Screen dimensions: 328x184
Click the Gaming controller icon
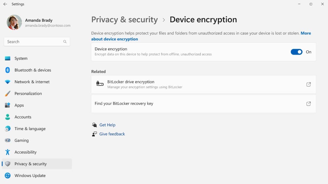8,140
